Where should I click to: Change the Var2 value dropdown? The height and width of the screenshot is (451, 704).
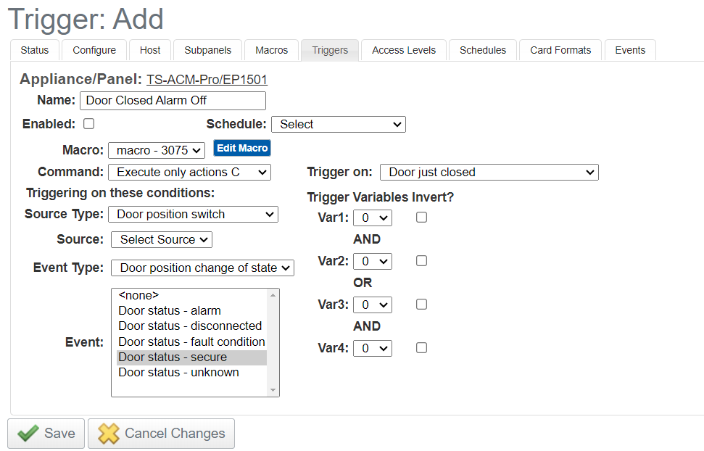coord(372,261)
